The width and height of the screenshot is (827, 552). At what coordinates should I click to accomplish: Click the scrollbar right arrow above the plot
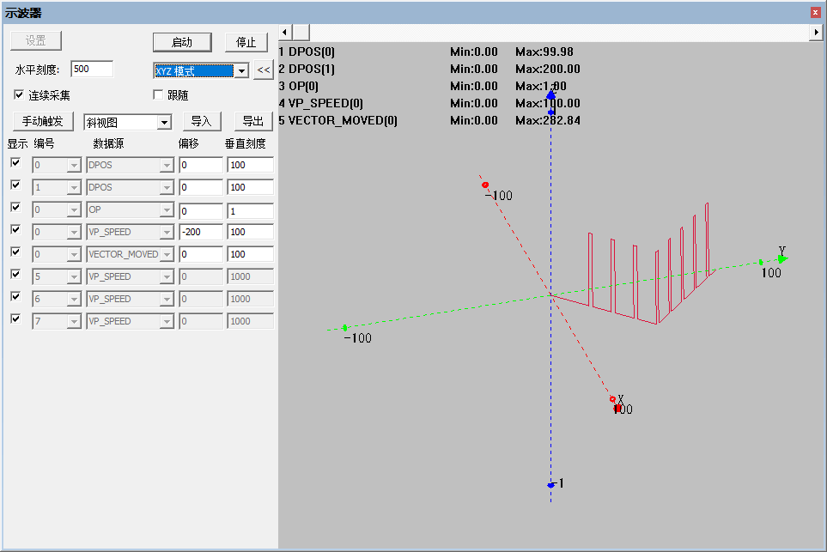pos(816,32)
